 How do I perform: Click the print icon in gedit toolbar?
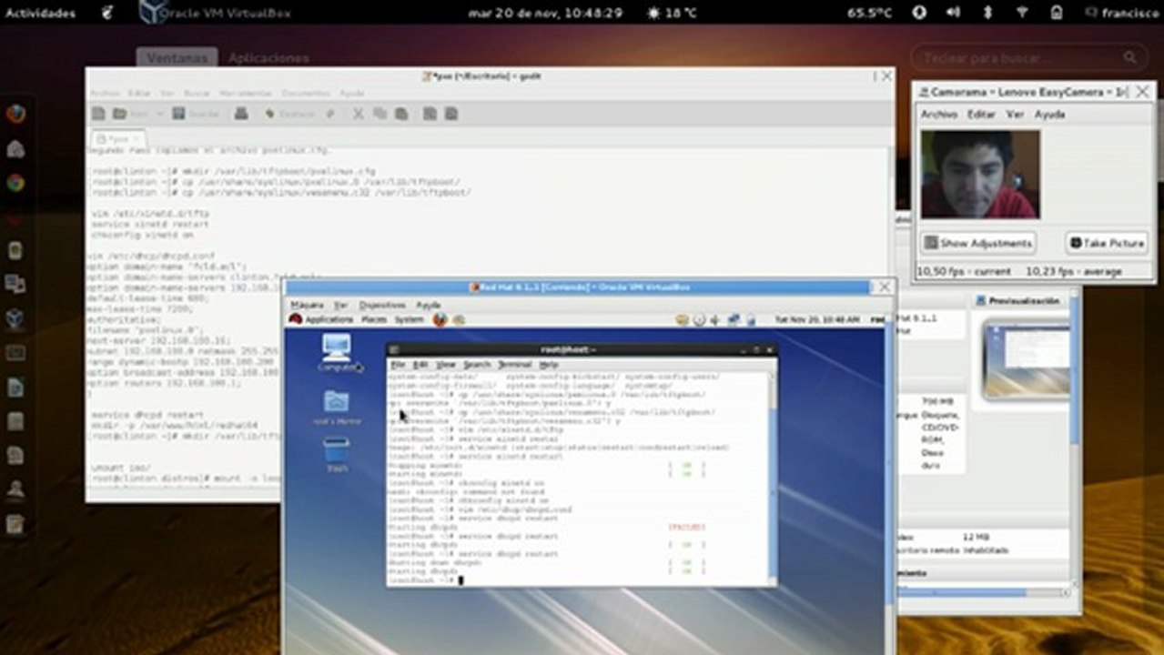tap(241, 114)
